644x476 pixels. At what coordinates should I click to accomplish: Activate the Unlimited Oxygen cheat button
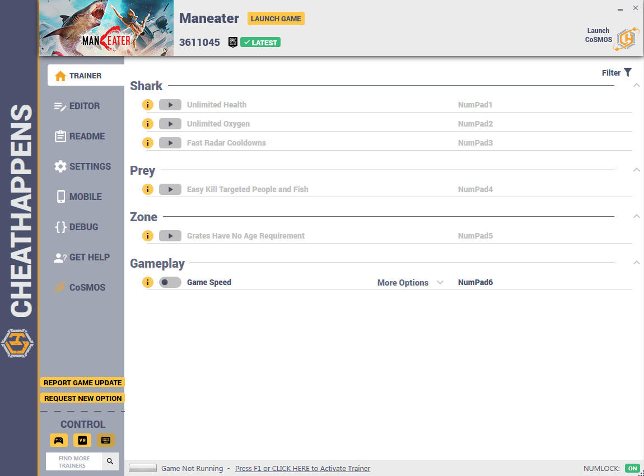[170, 124]
